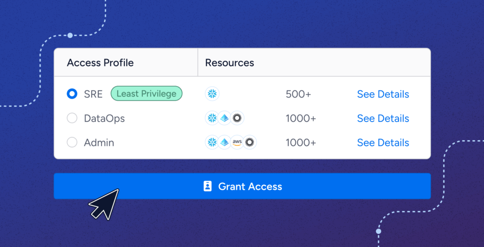
Task: Select the Admin radio button
Action: (x=72, y=142)
